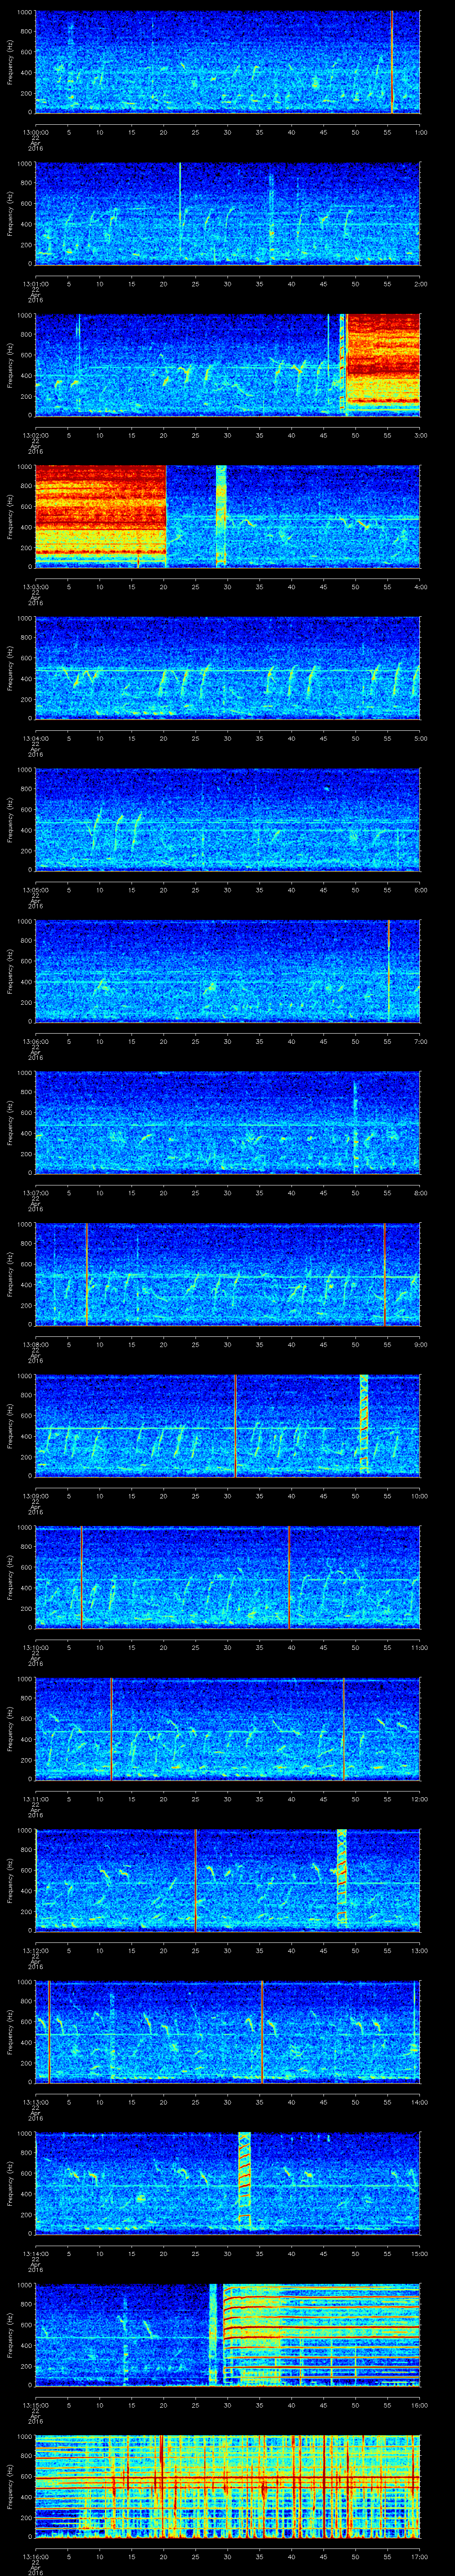
Task: Open the spectrogram panel starting at 13:06:00
Action: 228,971
